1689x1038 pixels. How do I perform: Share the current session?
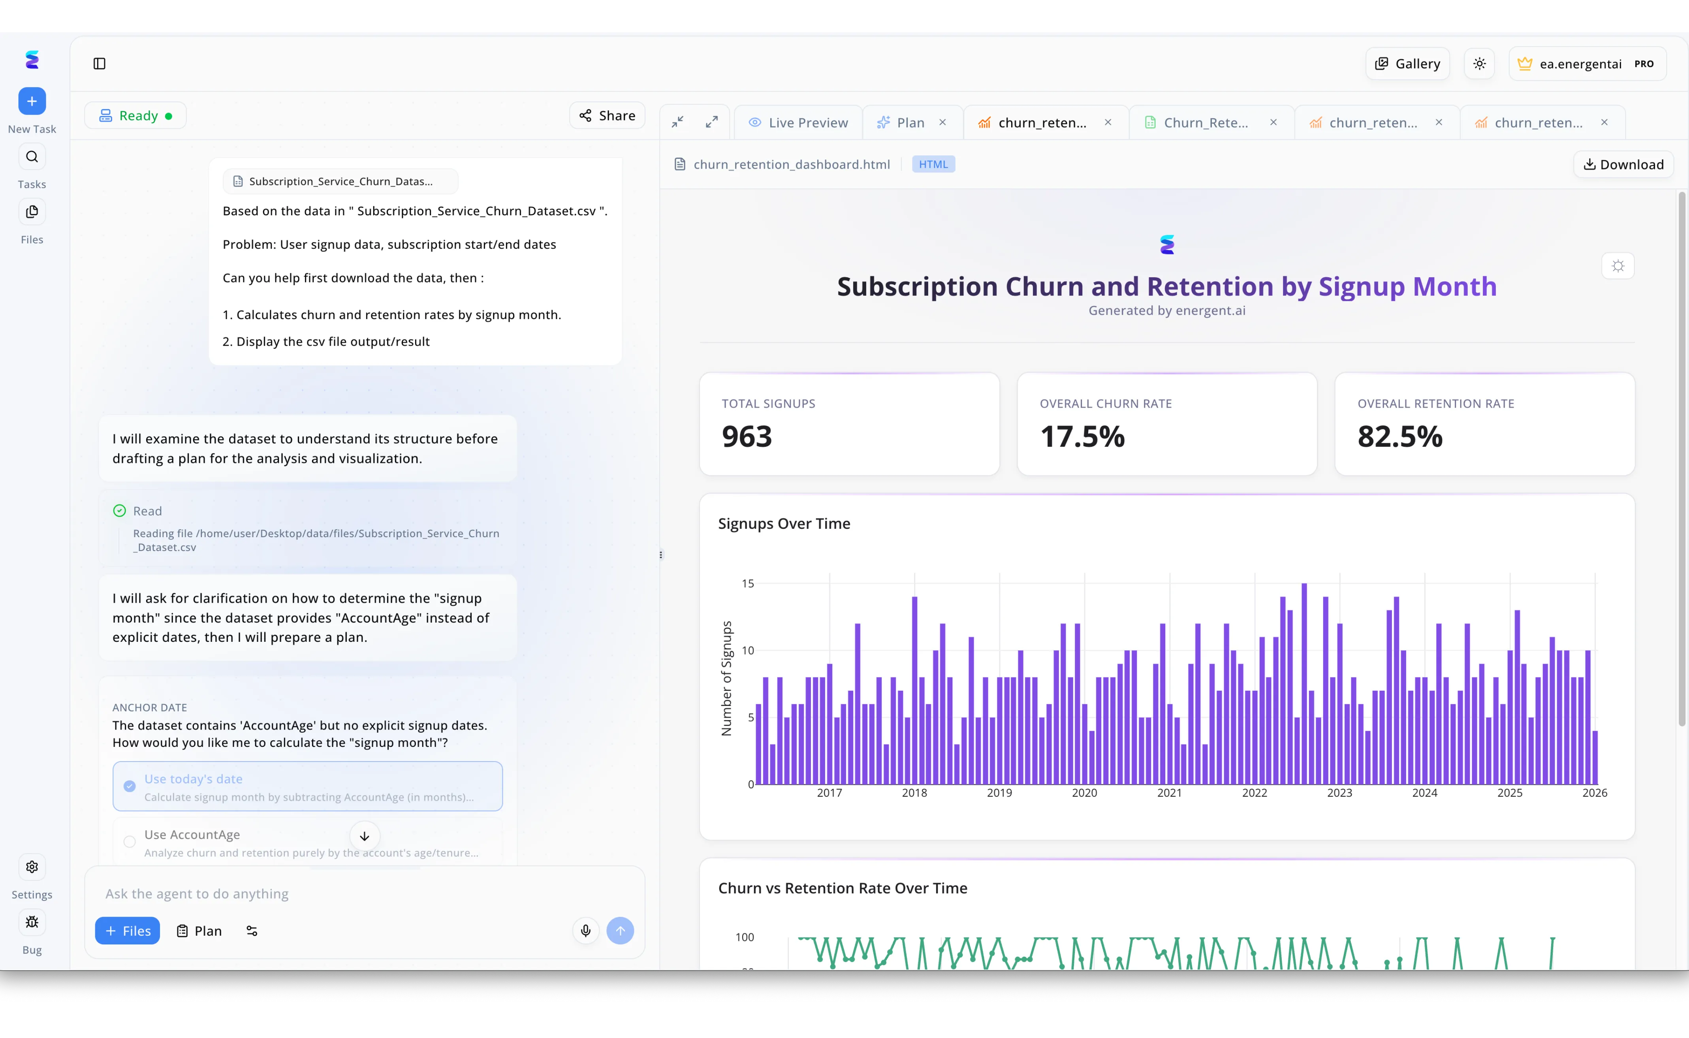click(x=606, y=115)
